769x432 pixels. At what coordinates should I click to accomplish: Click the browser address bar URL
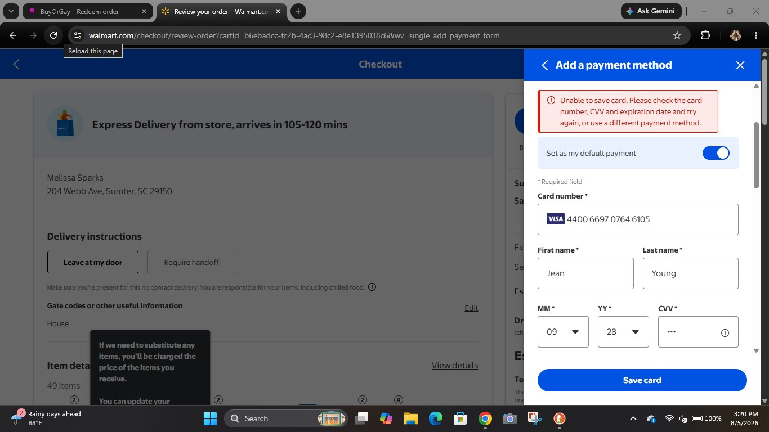click(x=294, y=35)
